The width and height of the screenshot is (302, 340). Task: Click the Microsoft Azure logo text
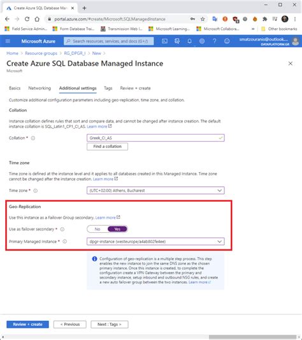coord(38,41)
